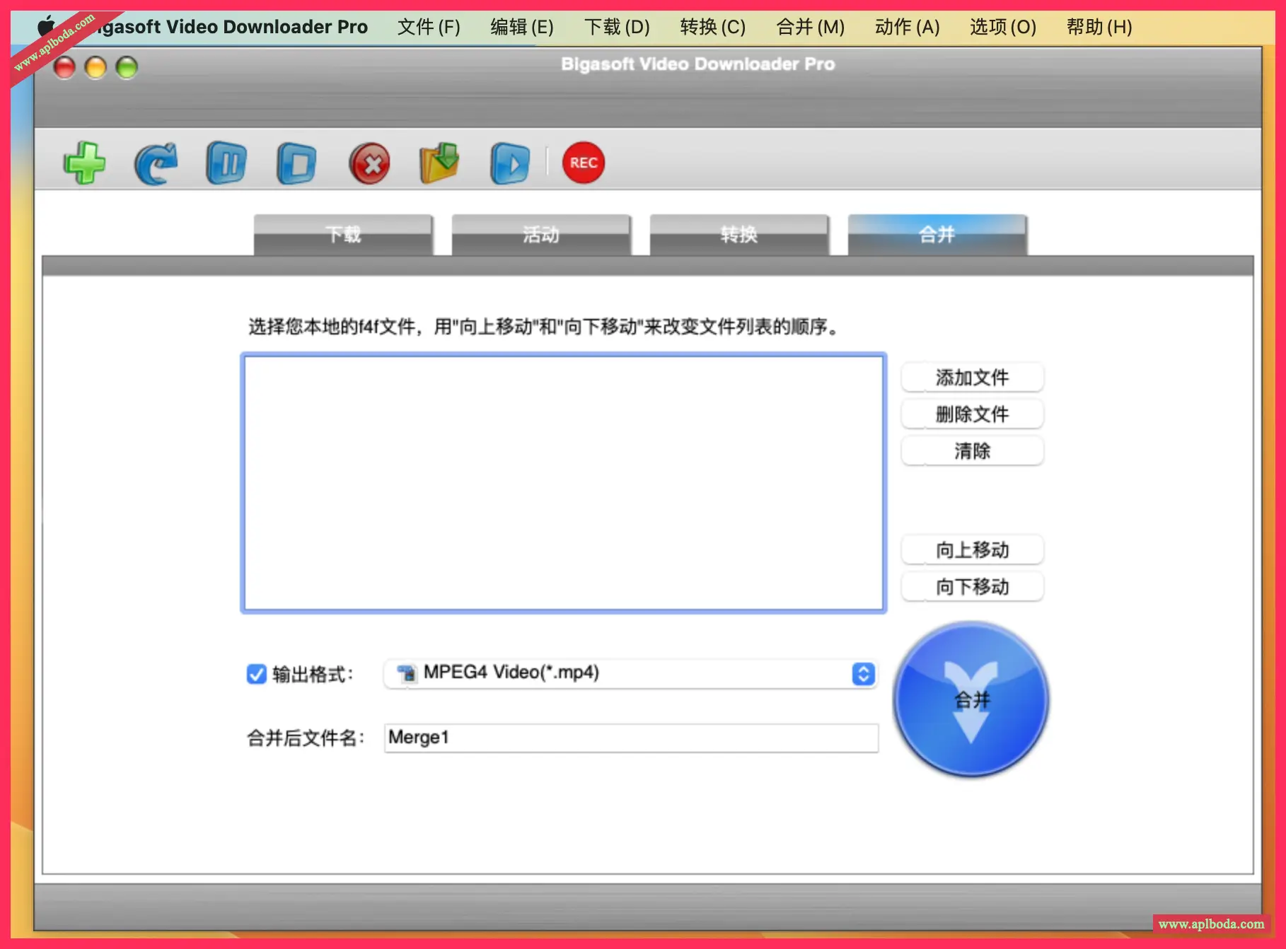Click the blue curved arrow resume icon
Viewport: 1286px width, 949px height.
(156, 163)
